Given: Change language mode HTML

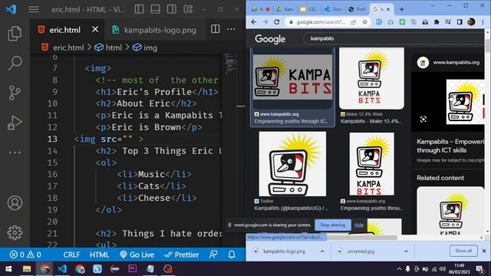Looking at the screenshot, I should click(x=99, y=255).
